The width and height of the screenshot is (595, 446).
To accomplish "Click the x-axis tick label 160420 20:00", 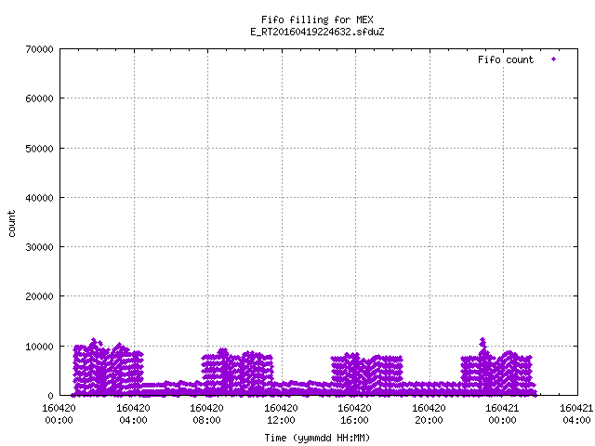I will pos(430,414).
